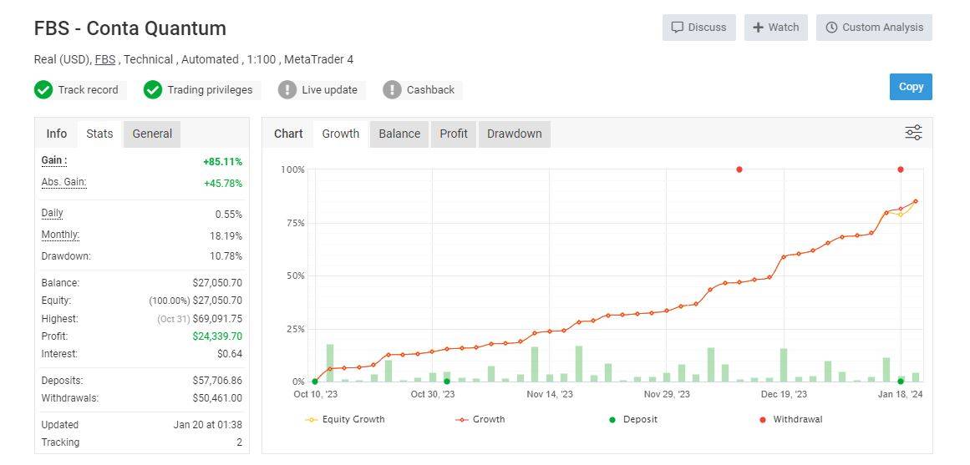Screen dimensions: 970x465
Task: Switch to the General tab
Action: pos(152,134)
